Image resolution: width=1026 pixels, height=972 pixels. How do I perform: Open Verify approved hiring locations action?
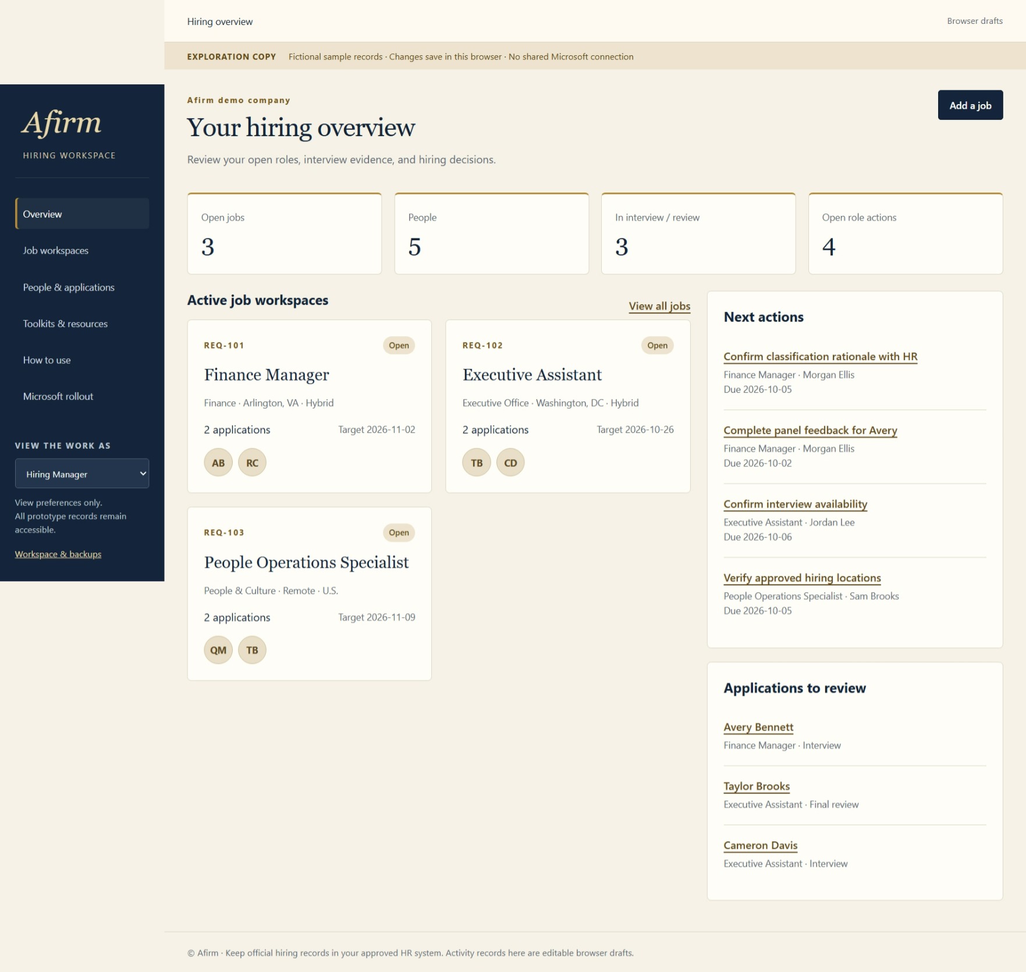(802, 578)
